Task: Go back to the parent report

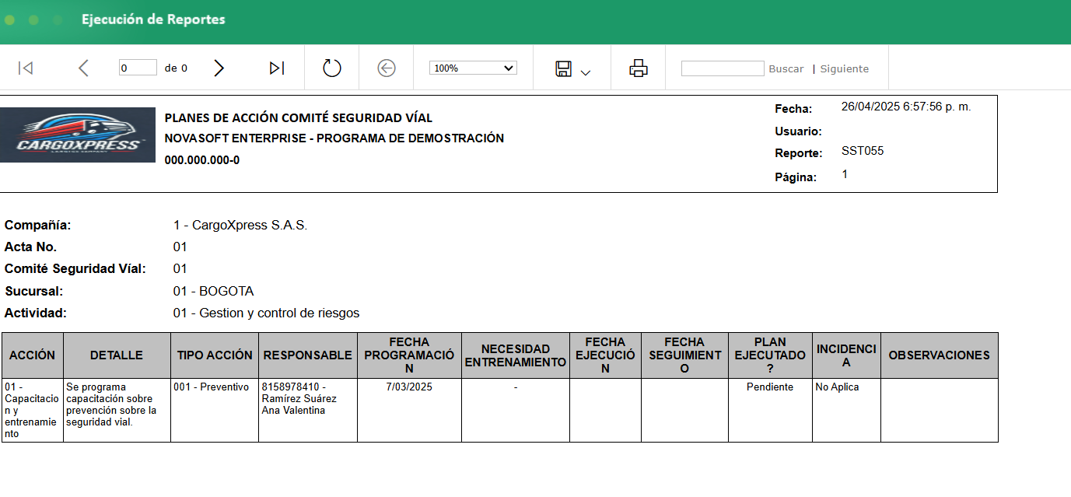Action: coord(387,68)
